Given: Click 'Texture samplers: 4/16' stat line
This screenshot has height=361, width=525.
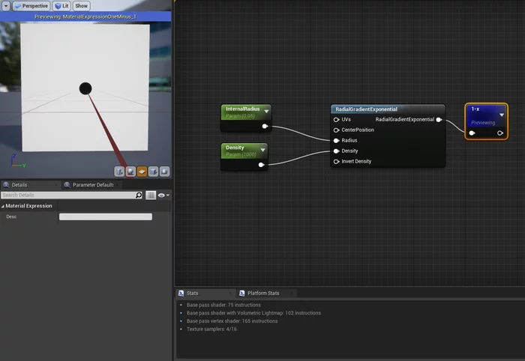Looking at the screenshot, I should pos(211,329).
